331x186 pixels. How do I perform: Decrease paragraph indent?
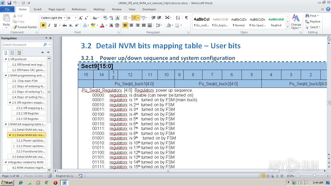(153, 18)
